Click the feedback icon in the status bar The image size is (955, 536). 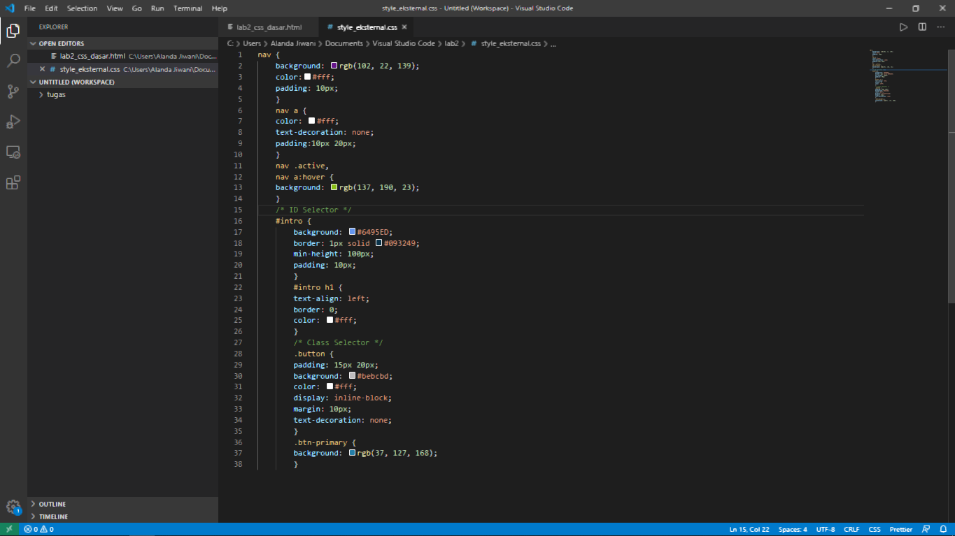[x=926, y=529]
